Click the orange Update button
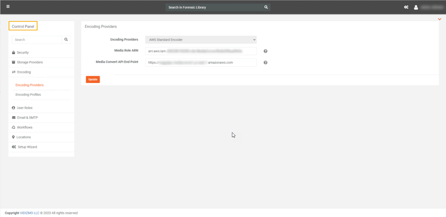 coord(92,79)
